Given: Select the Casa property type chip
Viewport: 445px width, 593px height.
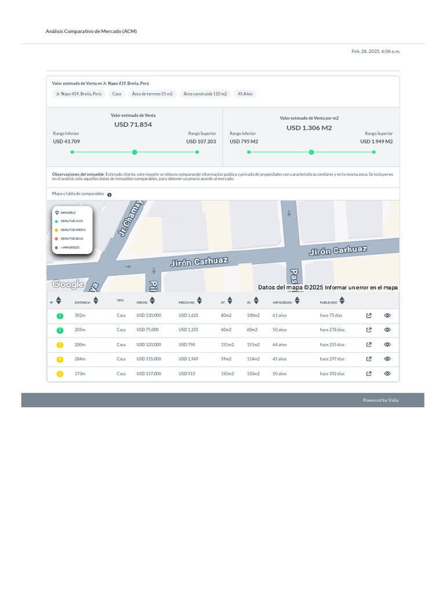Looking at the screenshot, I should [116, 94].
